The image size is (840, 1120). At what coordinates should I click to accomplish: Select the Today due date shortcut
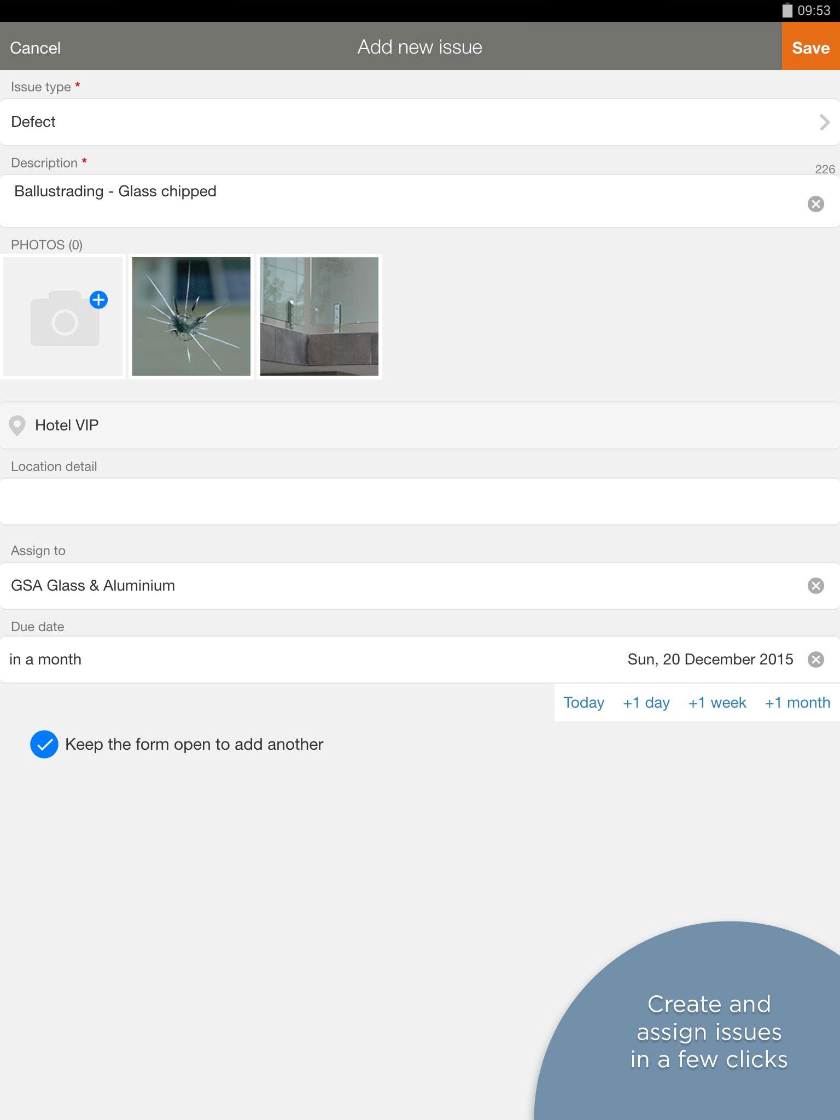click(584, 703)
